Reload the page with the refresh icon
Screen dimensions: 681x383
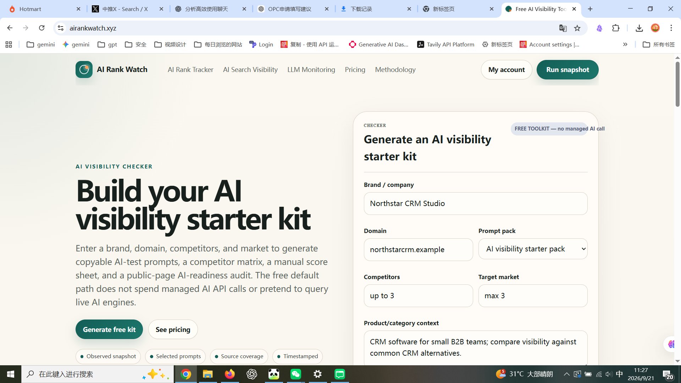coord(41,28)
